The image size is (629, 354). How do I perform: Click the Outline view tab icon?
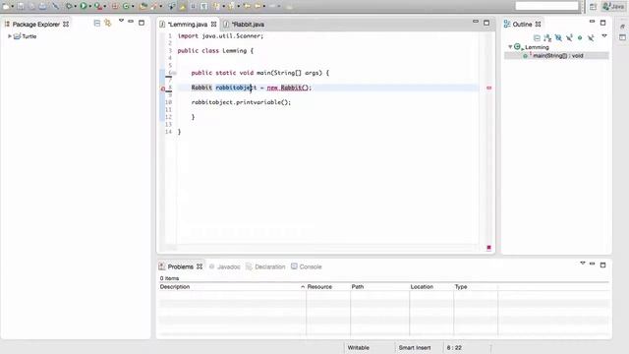point(507,24)
